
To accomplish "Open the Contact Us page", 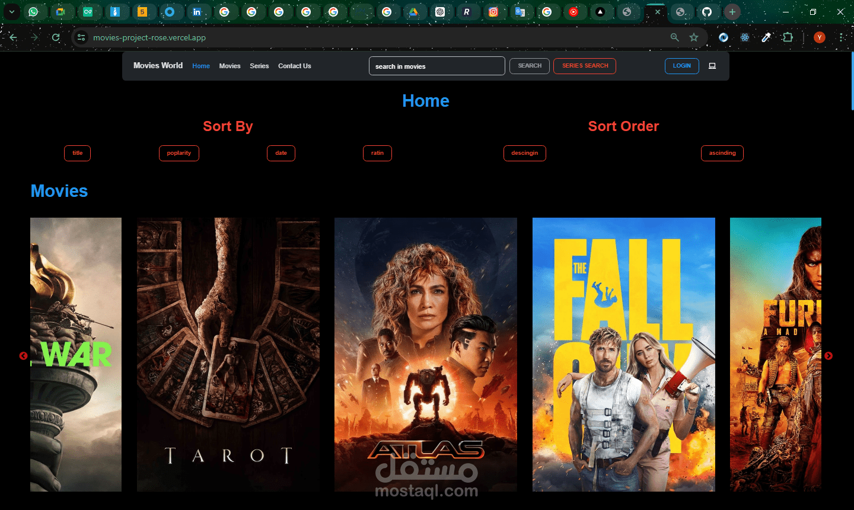I will (x=295, y=66).
